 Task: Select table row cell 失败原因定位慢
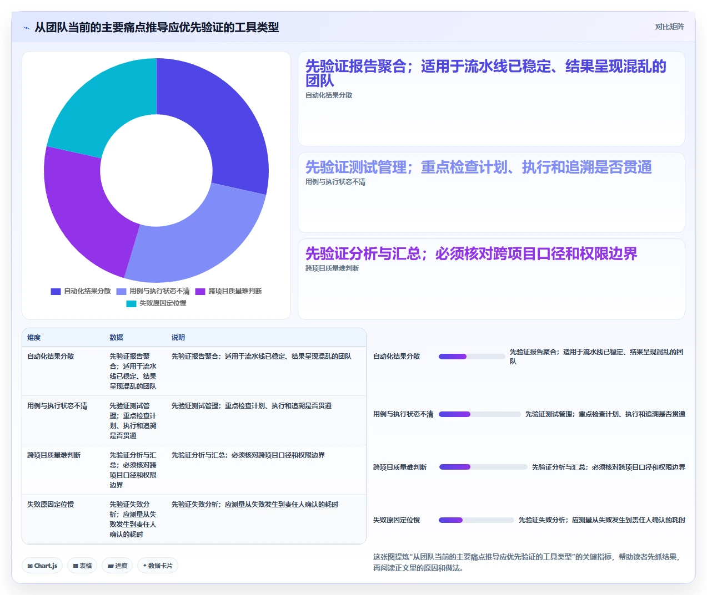pos(51,505)
